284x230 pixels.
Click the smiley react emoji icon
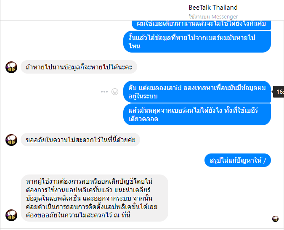click(115, 92)
